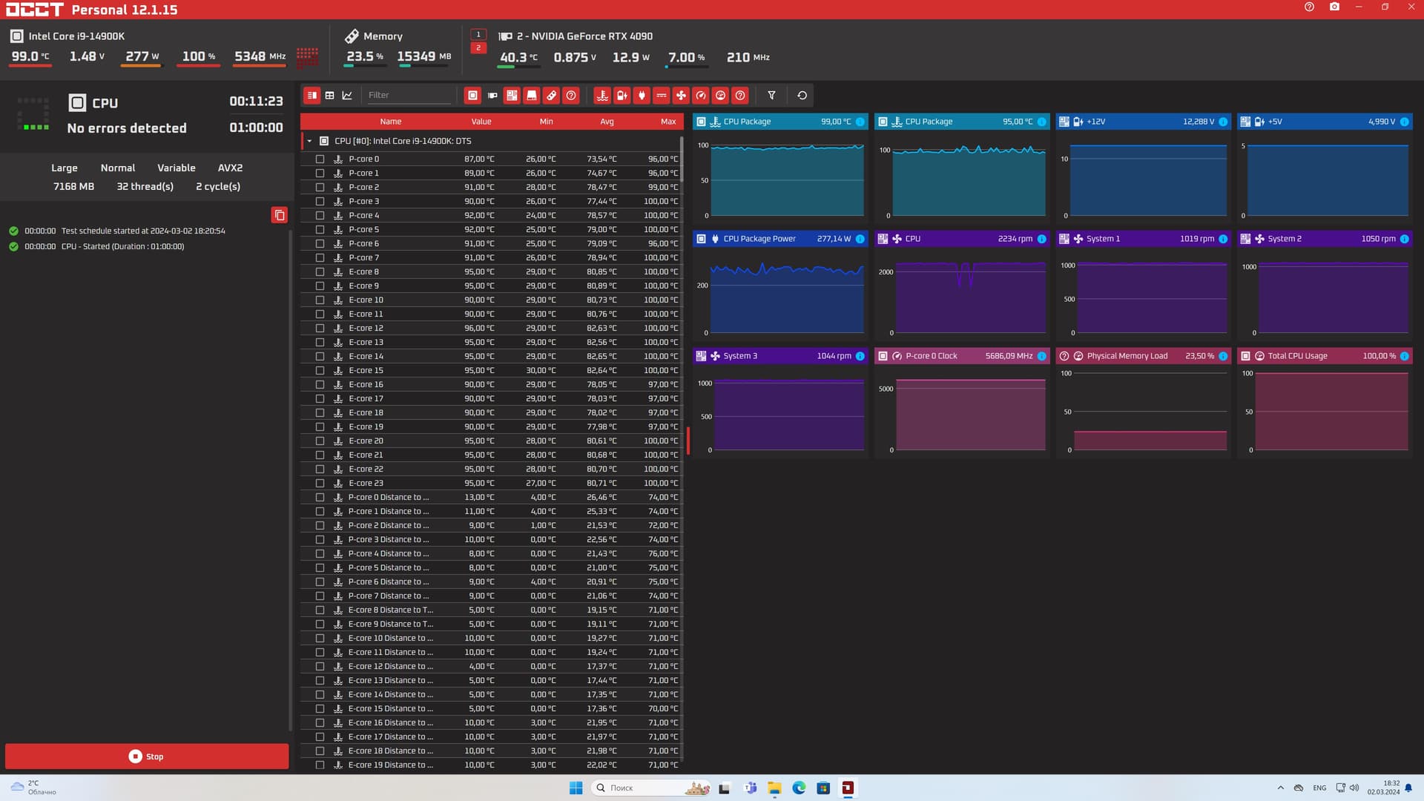Tick the P-core 4 checkbox
Image resolution: width=1424 pixels, height=801 pixels.
click(320, 215)
